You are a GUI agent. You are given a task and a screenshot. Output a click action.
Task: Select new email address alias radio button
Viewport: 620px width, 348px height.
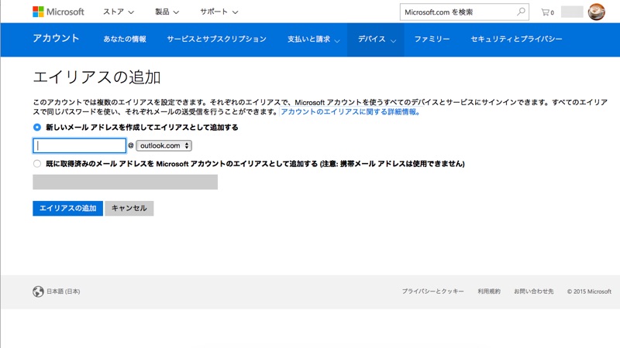pyautogui.click(x=37, y=127)
